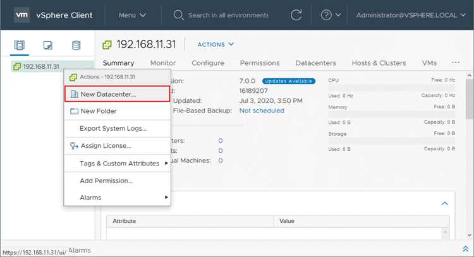
Task: Open the Datacenters tab
Action: [315, 63]
